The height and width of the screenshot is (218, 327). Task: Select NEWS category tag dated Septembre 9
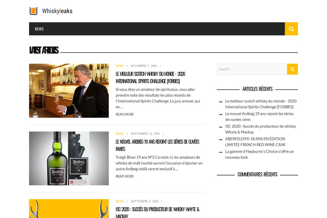point(120,201)
